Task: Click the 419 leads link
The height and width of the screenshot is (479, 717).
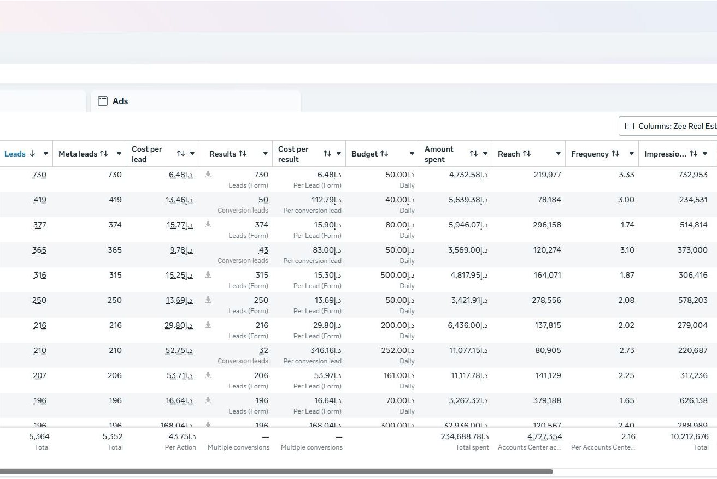Action: [39, 200]
